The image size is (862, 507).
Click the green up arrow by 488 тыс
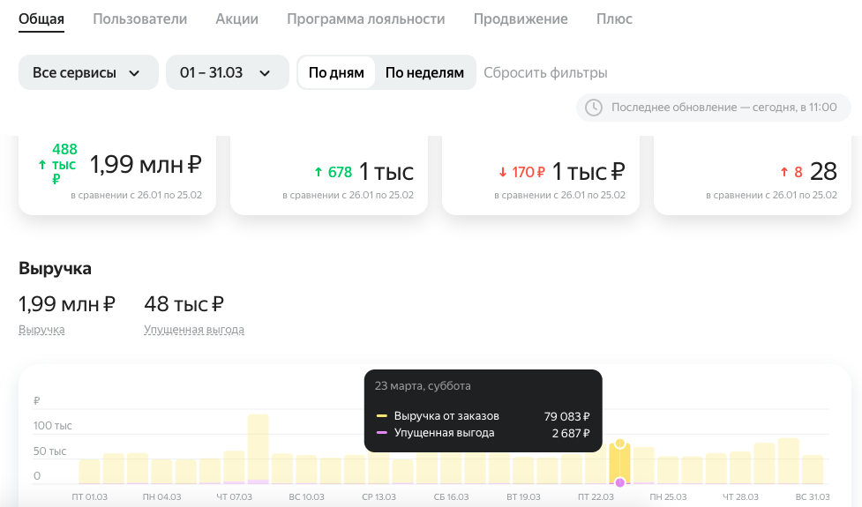[x=42, y=164]
